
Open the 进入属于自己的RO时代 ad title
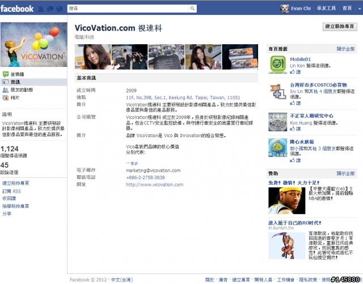295,223
